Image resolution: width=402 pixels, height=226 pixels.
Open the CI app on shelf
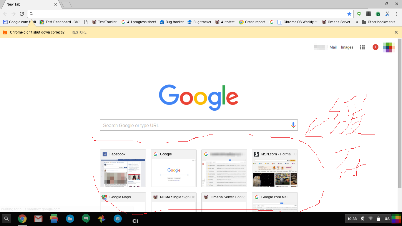pos(135,221)
